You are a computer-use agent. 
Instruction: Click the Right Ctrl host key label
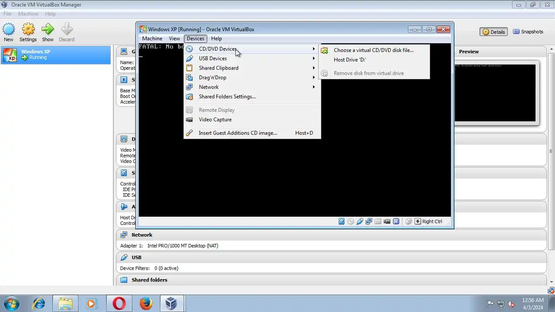[432, 221]
